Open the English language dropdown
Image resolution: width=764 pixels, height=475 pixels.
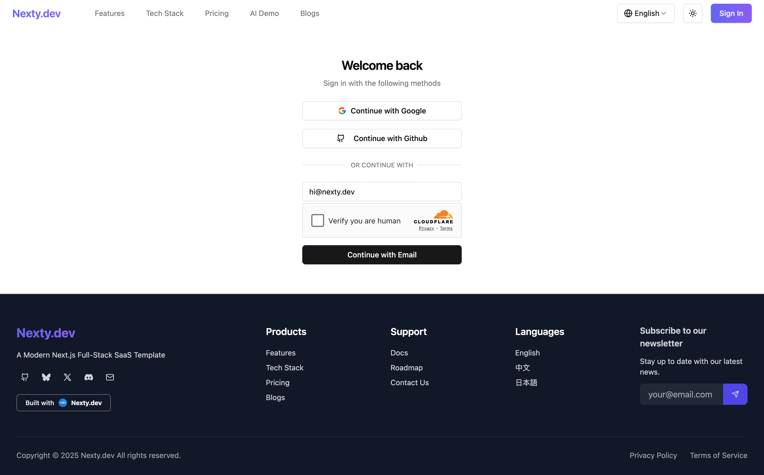coord(646,13)
